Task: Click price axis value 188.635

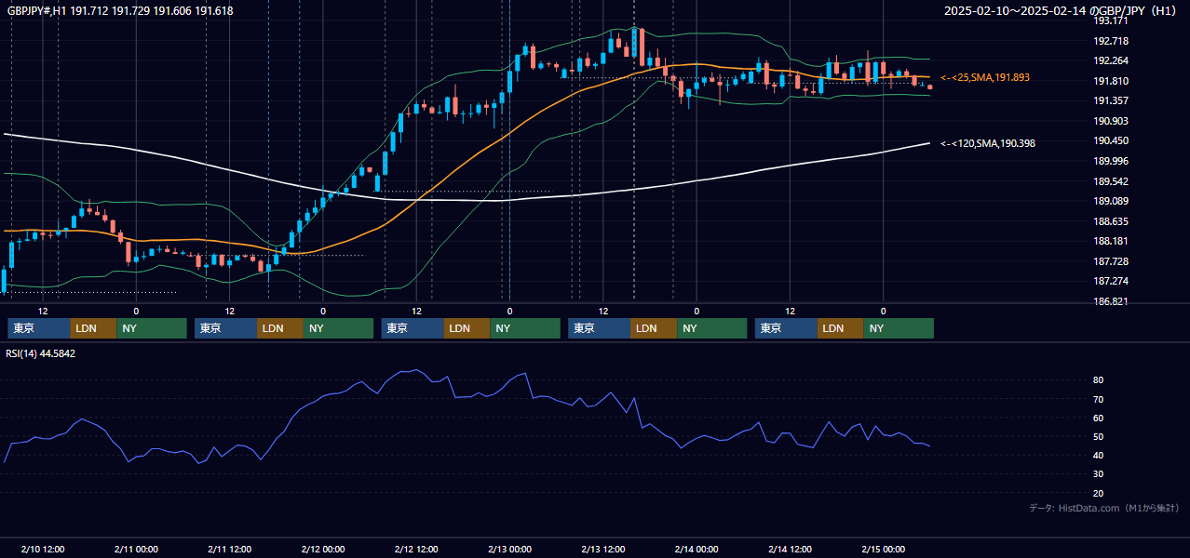Action: (x=1111, y=221)
